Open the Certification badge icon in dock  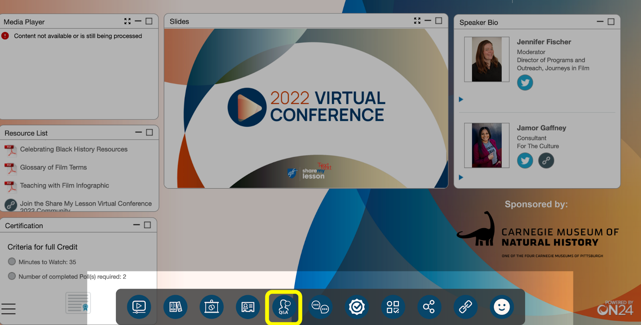357,307
